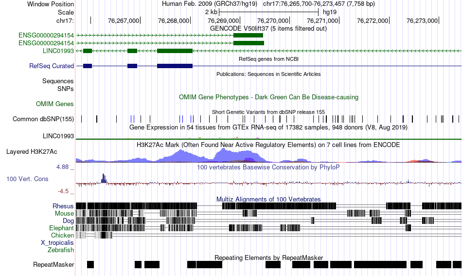Image resolution: width=462 pixels, height=276 pixels.
Task: Click the Human Feb. 2009 (GRCh37/hg19) text
Action: [x=210, y=4]
